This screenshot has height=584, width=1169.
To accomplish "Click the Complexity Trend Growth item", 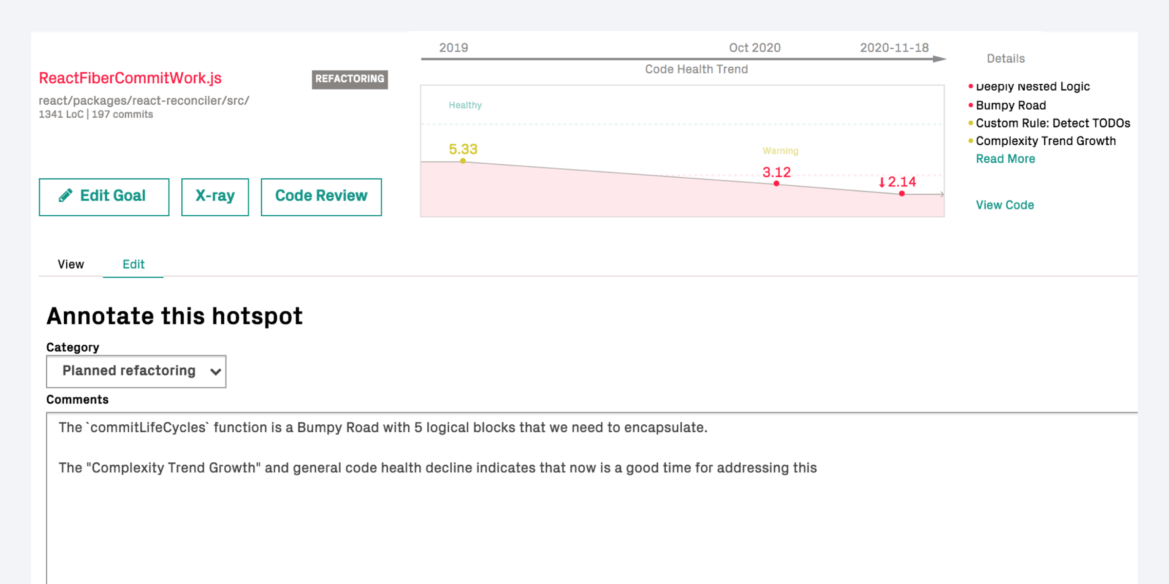I will point(1046,141).
